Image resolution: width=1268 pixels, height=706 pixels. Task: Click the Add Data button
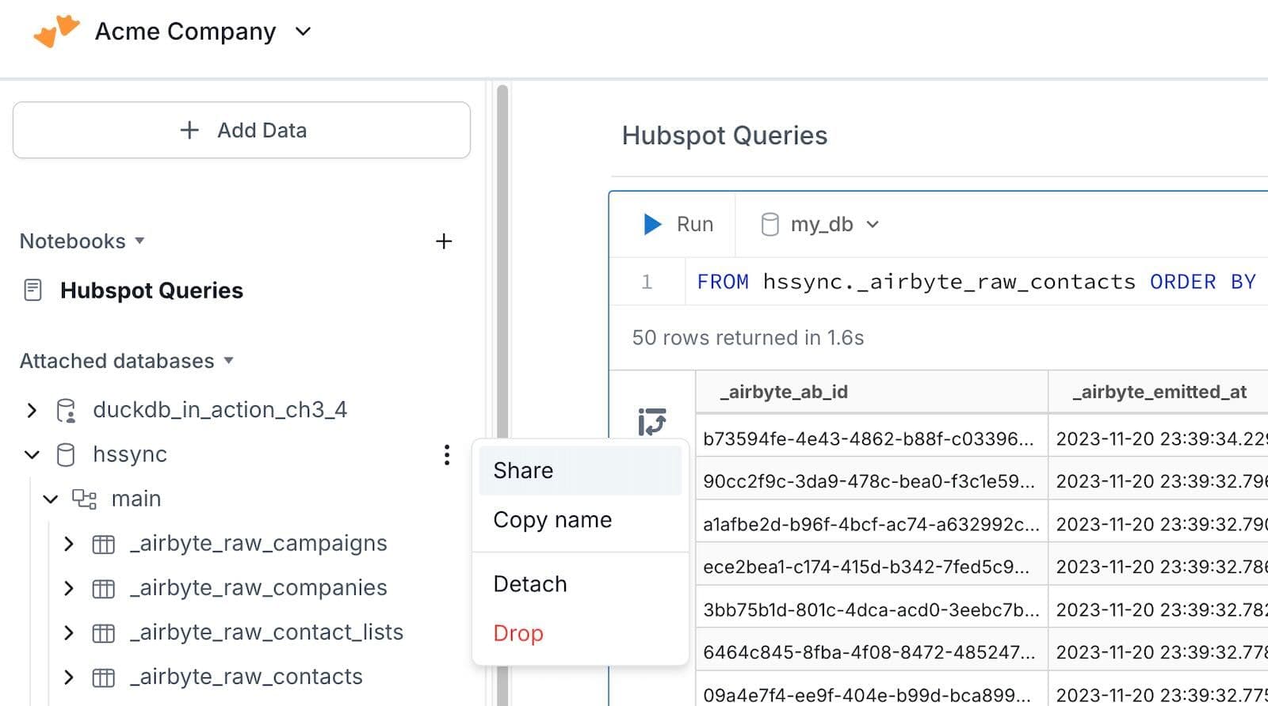(x=242, y=130)
